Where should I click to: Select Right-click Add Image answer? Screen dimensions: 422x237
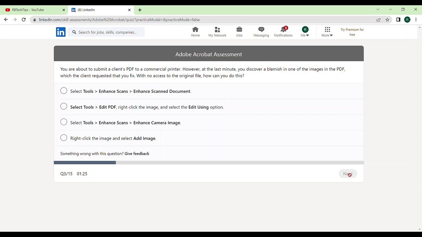point(64,138)
